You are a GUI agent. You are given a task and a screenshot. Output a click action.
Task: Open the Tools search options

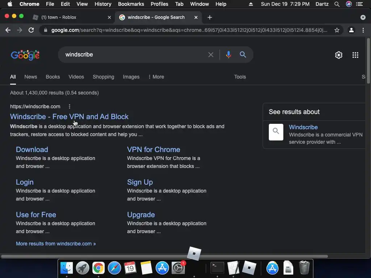240,77
